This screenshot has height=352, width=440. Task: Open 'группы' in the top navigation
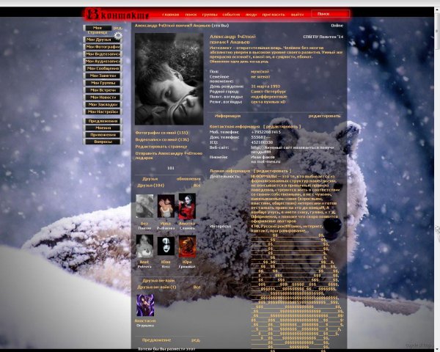click(210, 15)
